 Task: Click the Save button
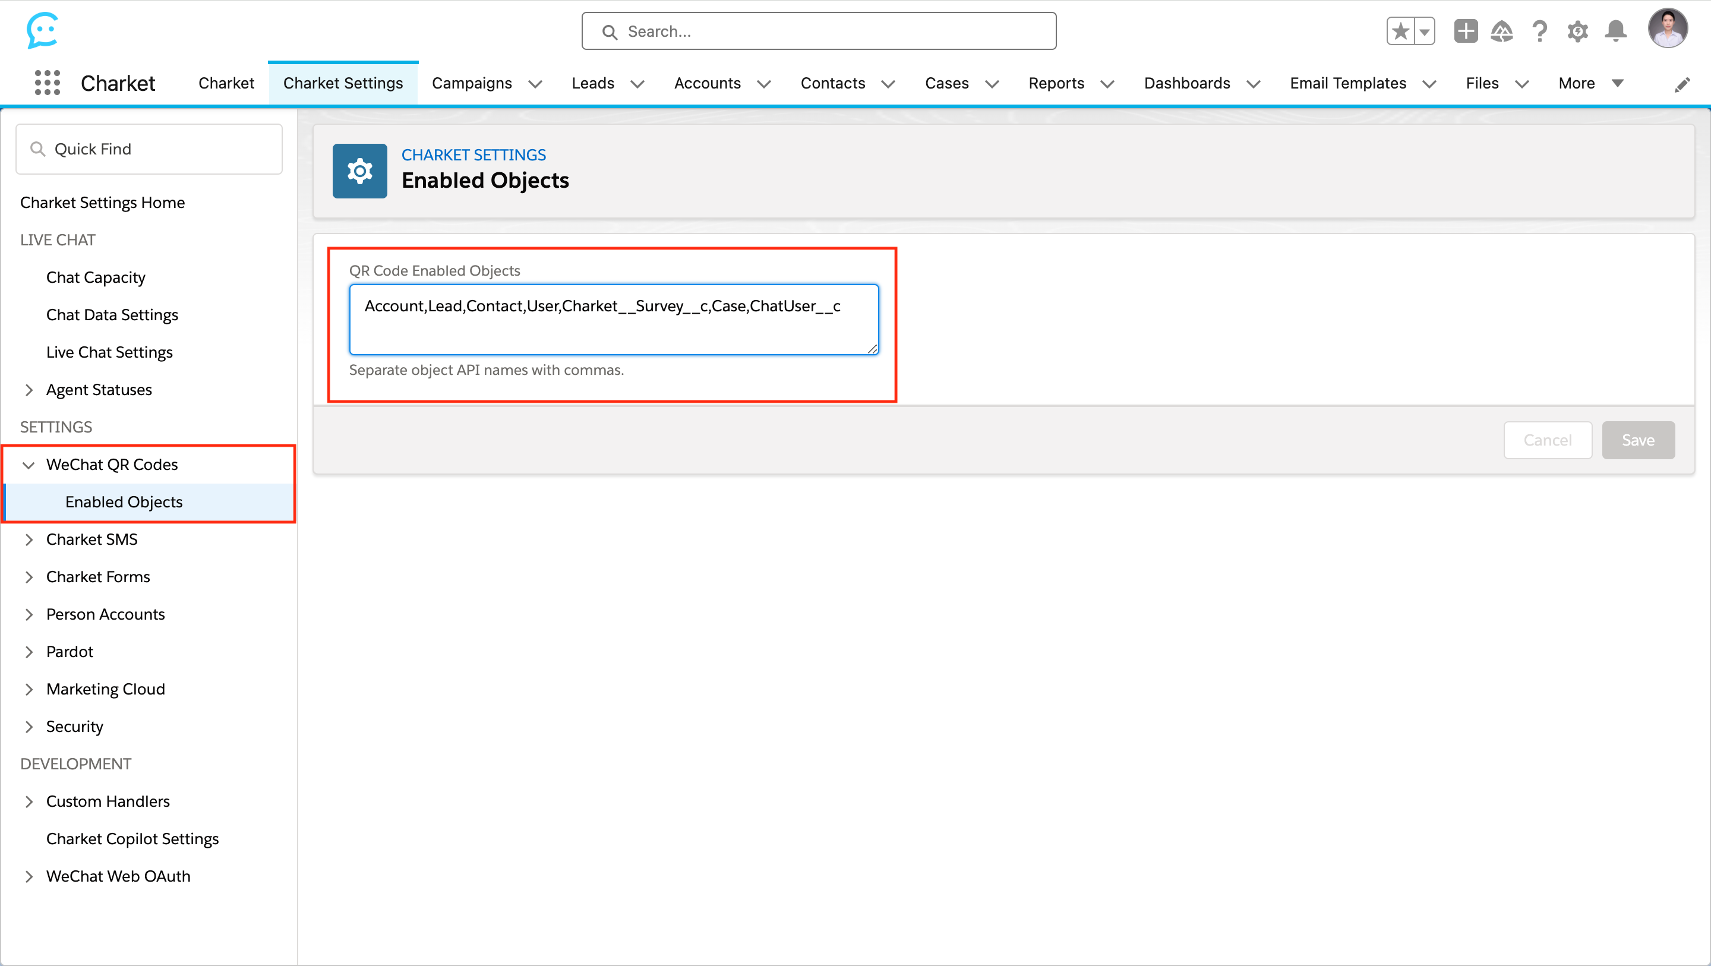[x=1638, y=440]
